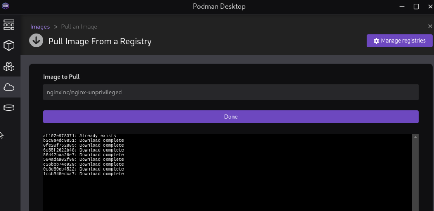Click the log scrollbar up arrow
Image resolution: width=434 pixels, height=211 pixels.
[415, 137]
